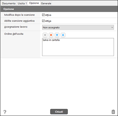This screenshot has height=116, width=118.
Task: Remove output with the red X icon
Action: pos(51,35)
